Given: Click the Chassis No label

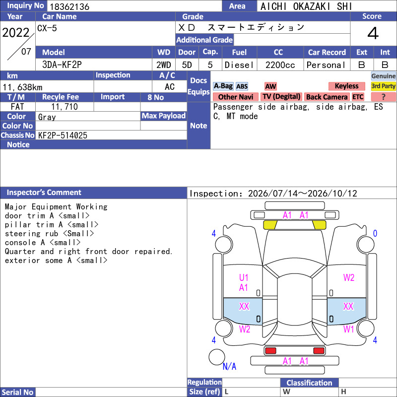Looking at the screenshot, I should (x=17, y=135).
